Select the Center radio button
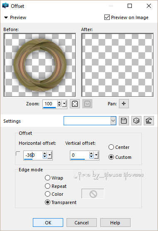 [x=111, y=147]
